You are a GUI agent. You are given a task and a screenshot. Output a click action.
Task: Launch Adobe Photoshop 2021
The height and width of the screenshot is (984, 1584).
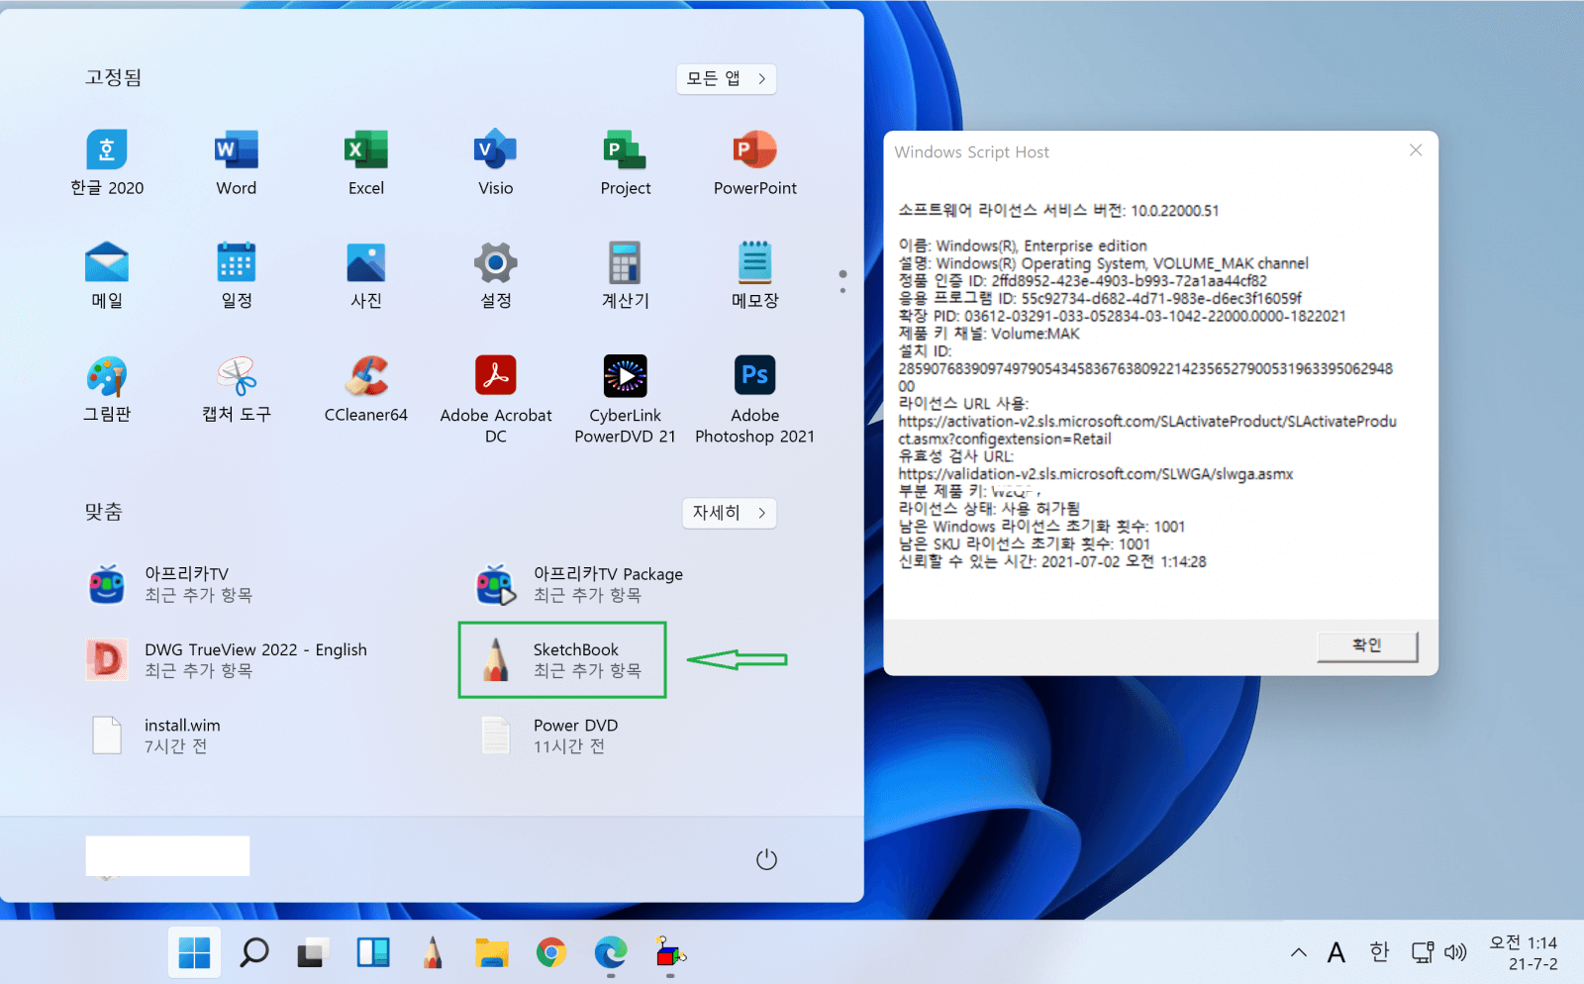tap(755, 400)
